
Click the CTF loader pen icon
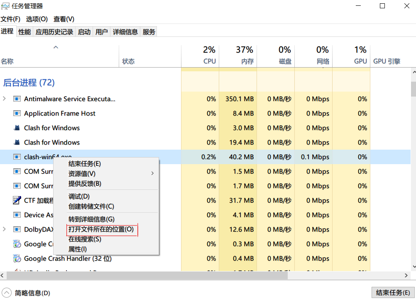(17, 200)
